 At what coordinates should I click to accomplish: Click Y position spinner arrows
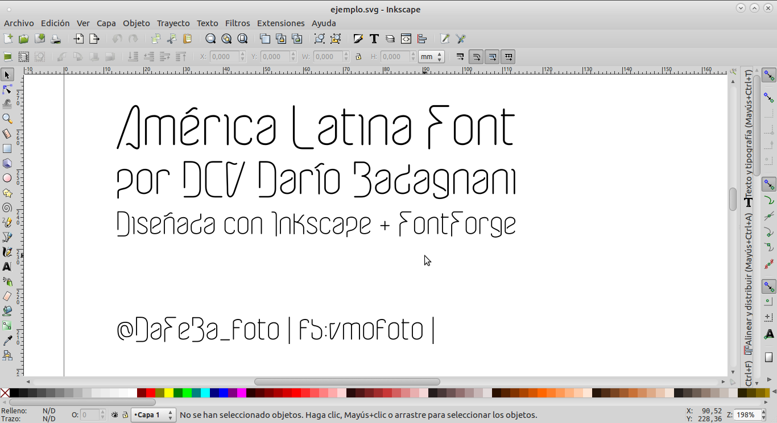click(294, 56)
